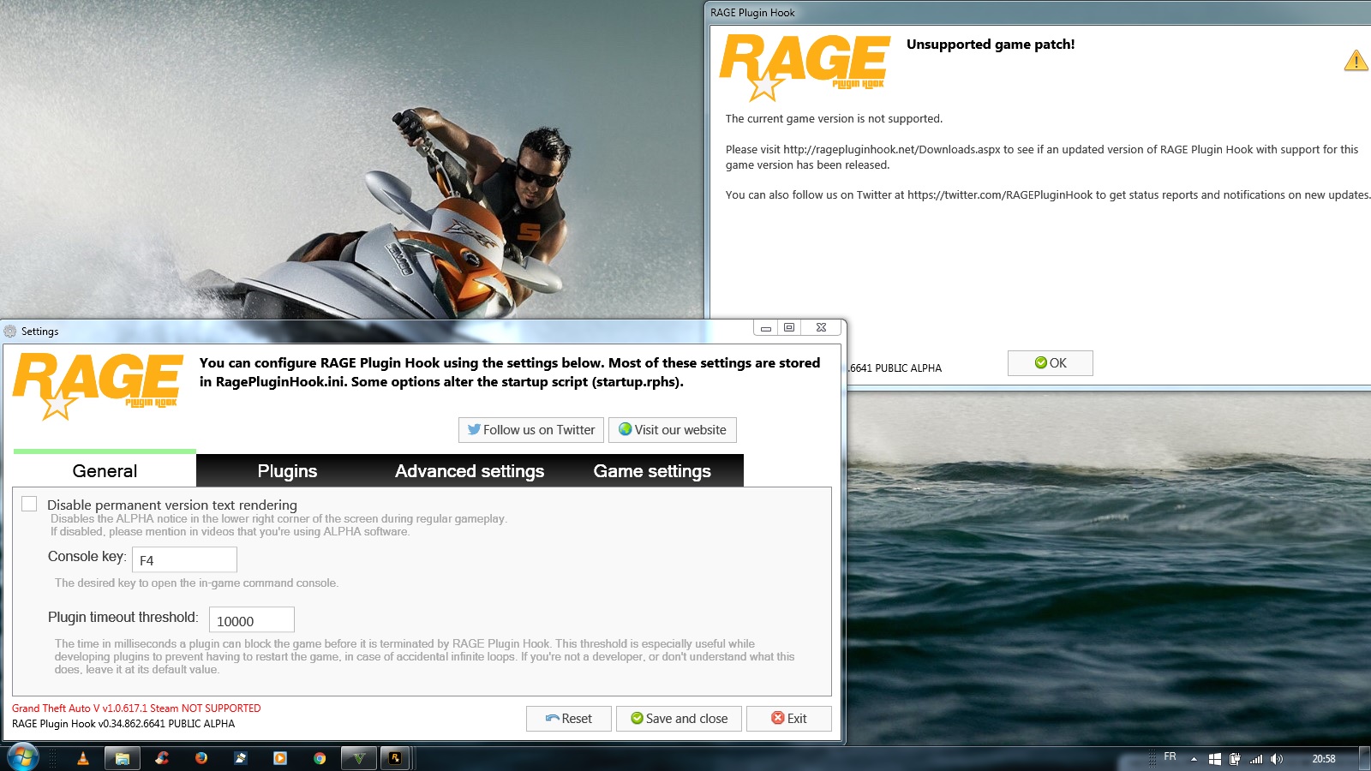Open the power plug tray icon
The image size is (1371, 771).
(1235, 759)
